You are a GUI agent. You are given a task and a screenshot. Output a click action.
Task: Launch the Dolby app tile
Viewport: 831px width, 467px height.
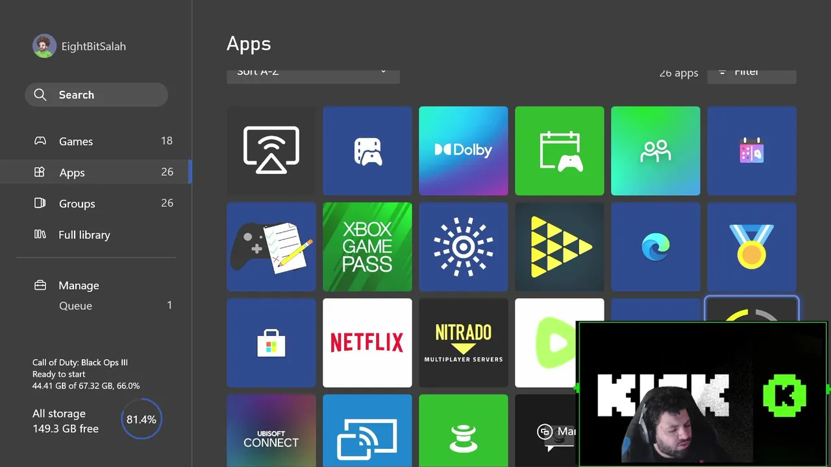pyautogui.click(x=464, y=150)
